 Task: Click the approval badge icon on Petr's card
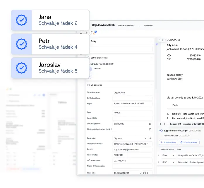click(x=21, y=44)
